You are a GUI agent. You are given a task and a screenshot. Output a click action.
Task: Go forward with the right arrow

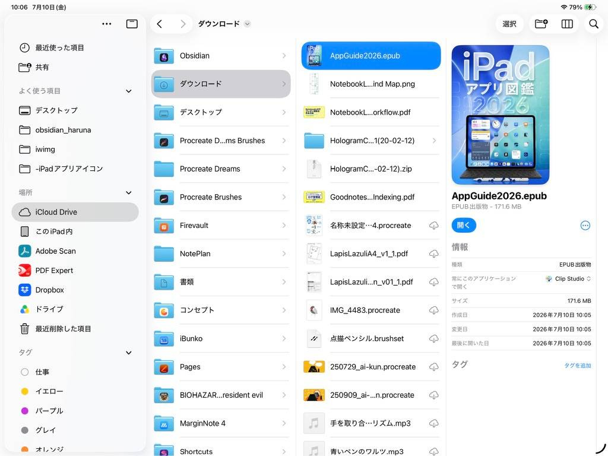pos(183,24)
